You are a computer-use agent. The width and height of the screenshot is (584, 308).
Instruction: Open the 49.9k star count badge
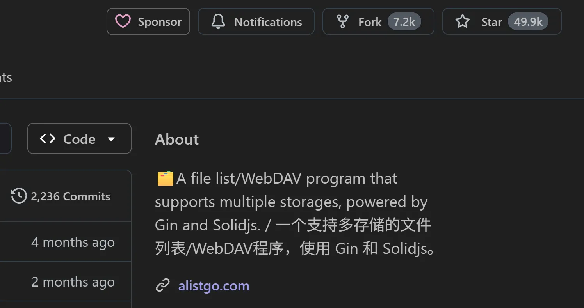528,21
